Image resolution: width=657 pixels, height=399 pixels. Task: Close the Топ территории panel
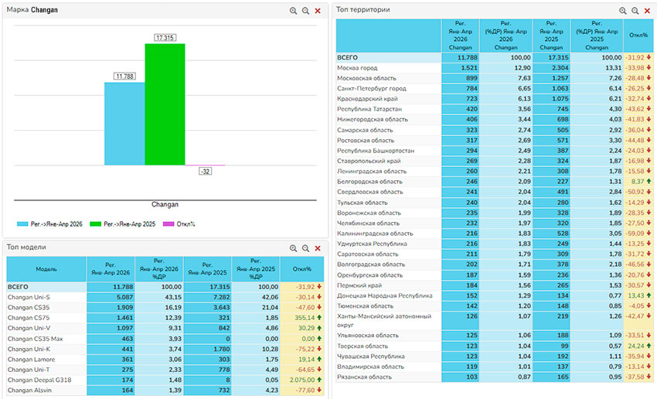pyautogui.click(x=648, y=11)
